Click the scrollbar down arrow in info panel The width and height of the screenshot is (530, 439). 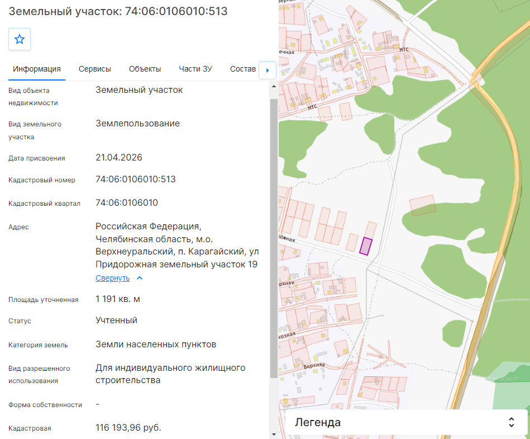[274, 435]
